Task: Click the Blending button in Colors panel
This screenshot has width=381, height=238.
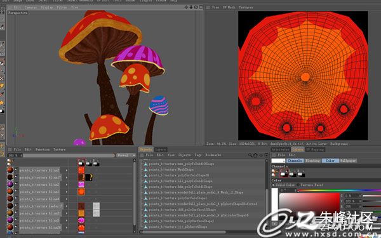Action: [312, 161]
